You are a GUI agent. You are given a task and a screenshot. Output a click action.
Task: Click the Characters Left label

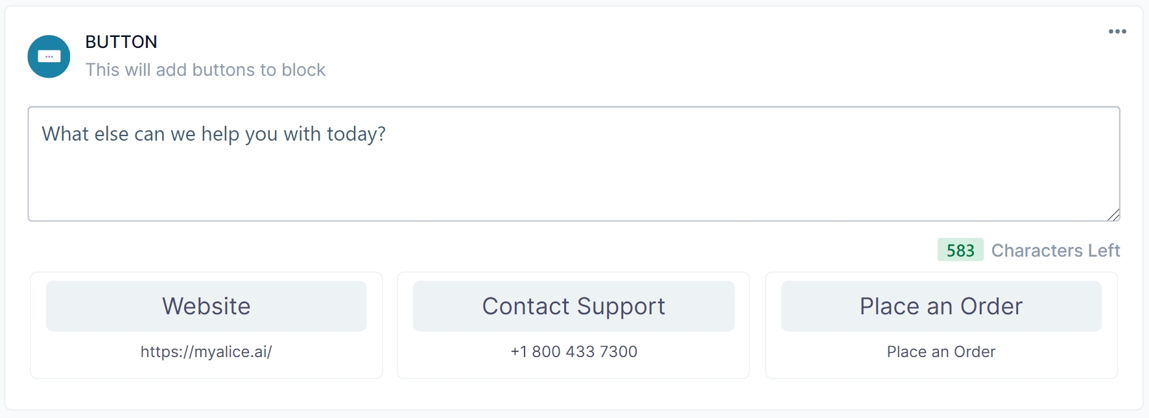tap(1055, 250)
